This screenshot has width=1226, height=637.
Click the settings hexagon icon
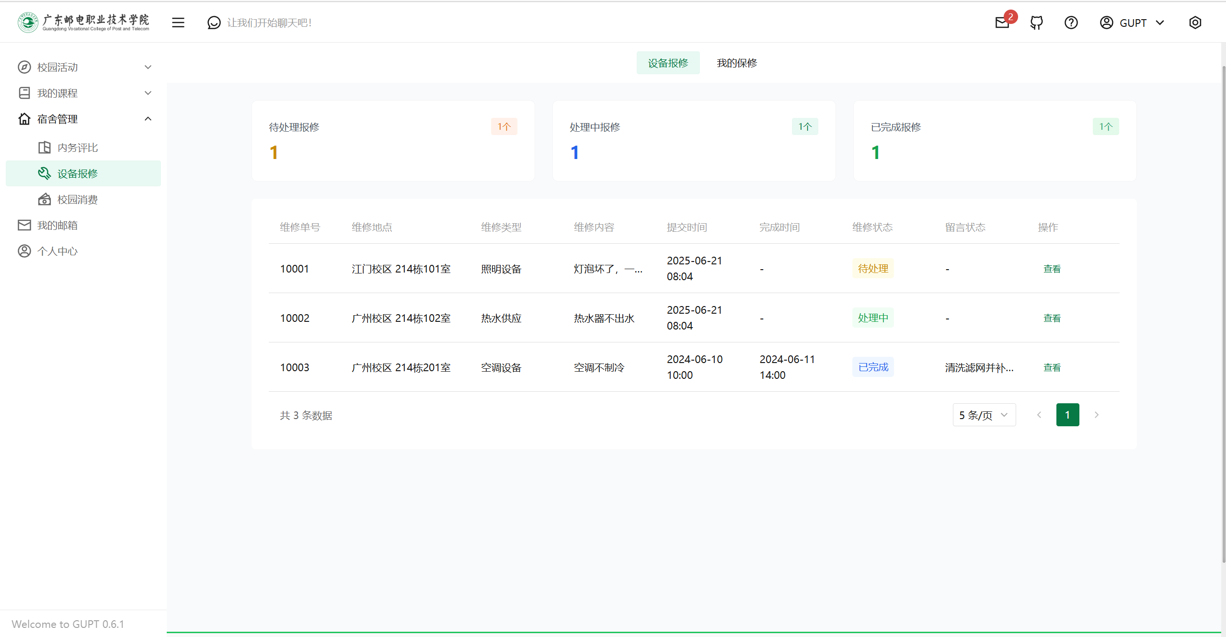1195,23
